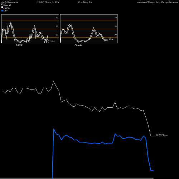This screenshot has height=179, width=179.
Task: Click the 'Charts for EVK' header text
Action: point(52,2)
